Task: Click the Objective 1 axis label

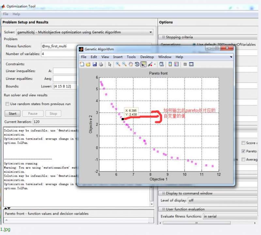Action: click(159, 179)
